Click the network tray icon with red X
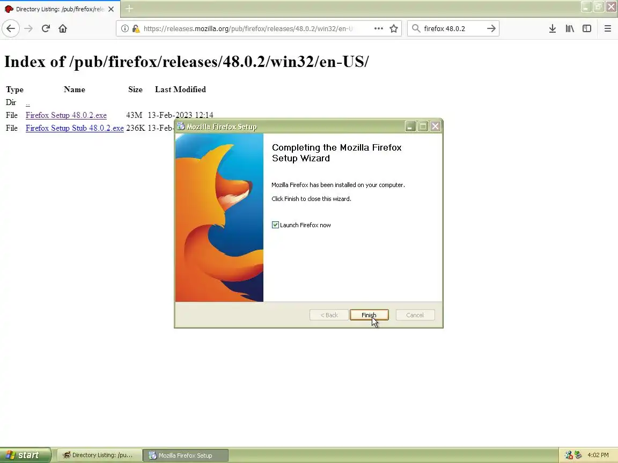This screenshot has width=618, height=463. pyautogui.click(x=568, y=455)
